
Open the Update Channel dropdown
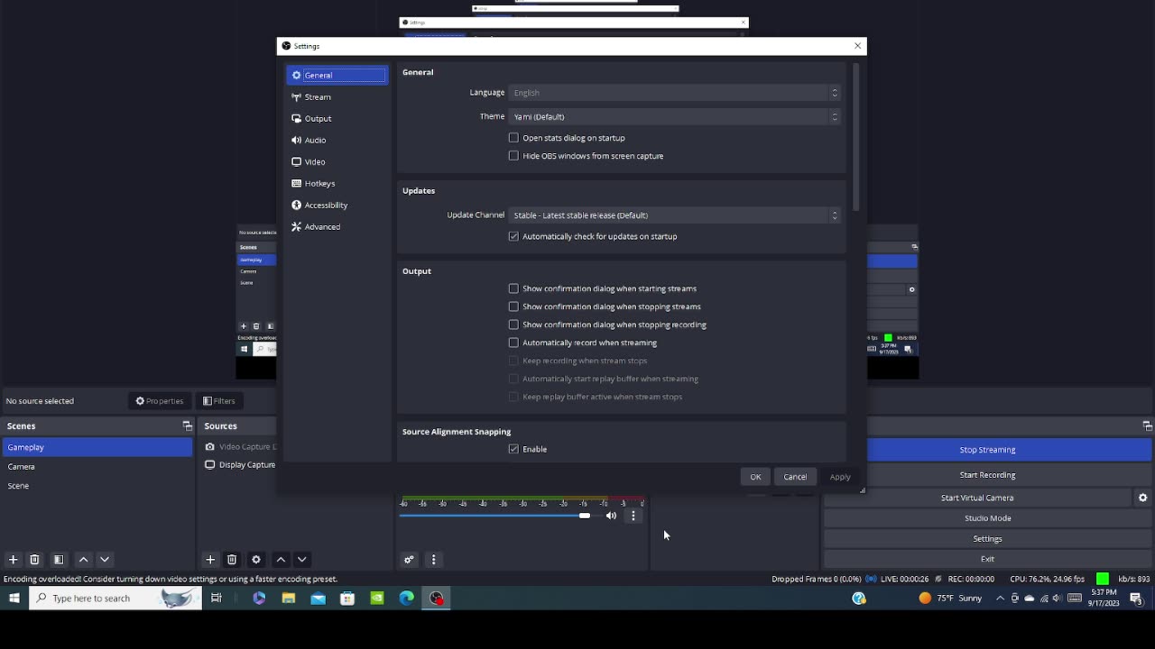[674, 215]
